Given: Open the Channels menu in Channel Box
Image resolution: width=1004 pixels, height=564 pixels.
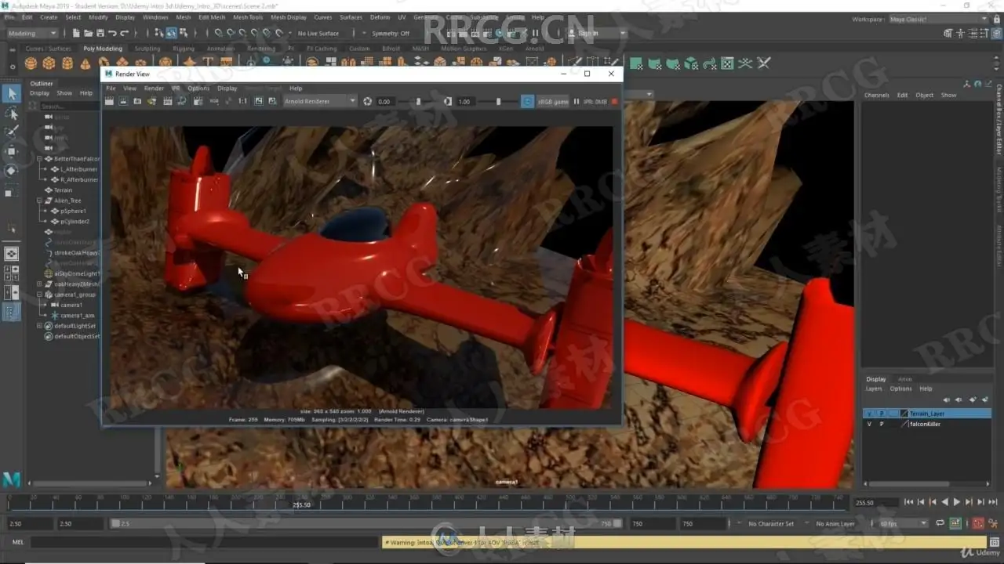Looking at the screenshot, I should point(876,95).
